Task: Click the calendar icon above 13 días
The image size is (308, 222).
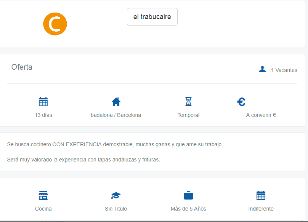Action: [x=43, y=102]
